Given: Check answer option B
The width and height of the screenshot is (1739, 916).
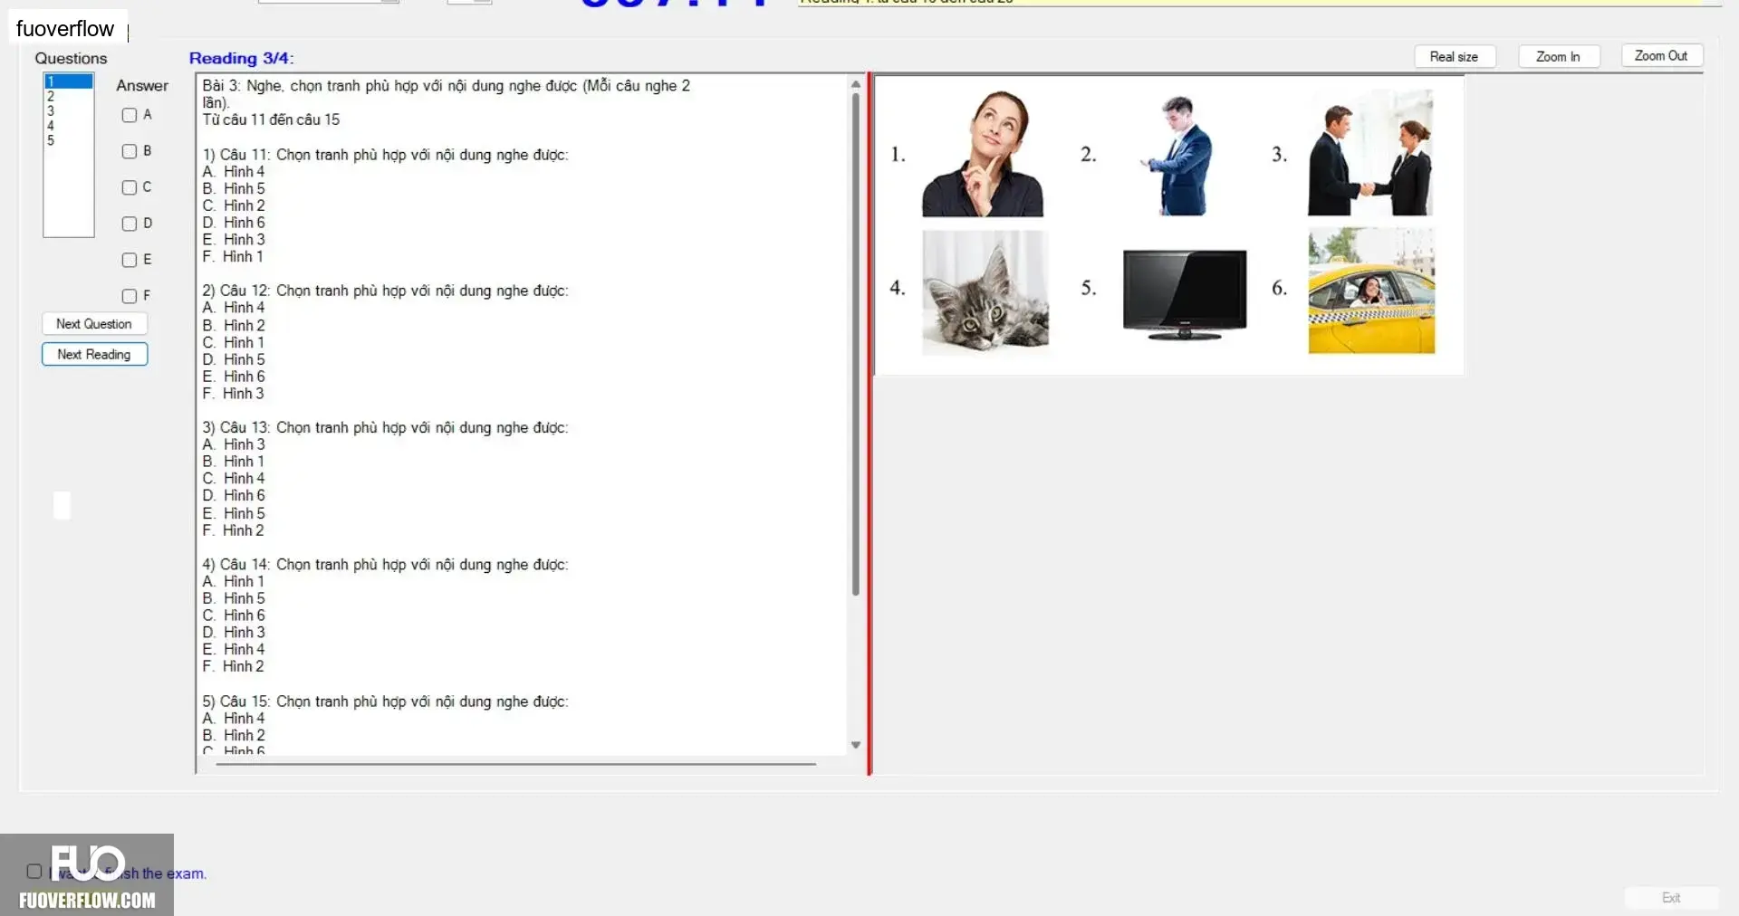Looking at the screenshot, I should (x=130, y=151).
